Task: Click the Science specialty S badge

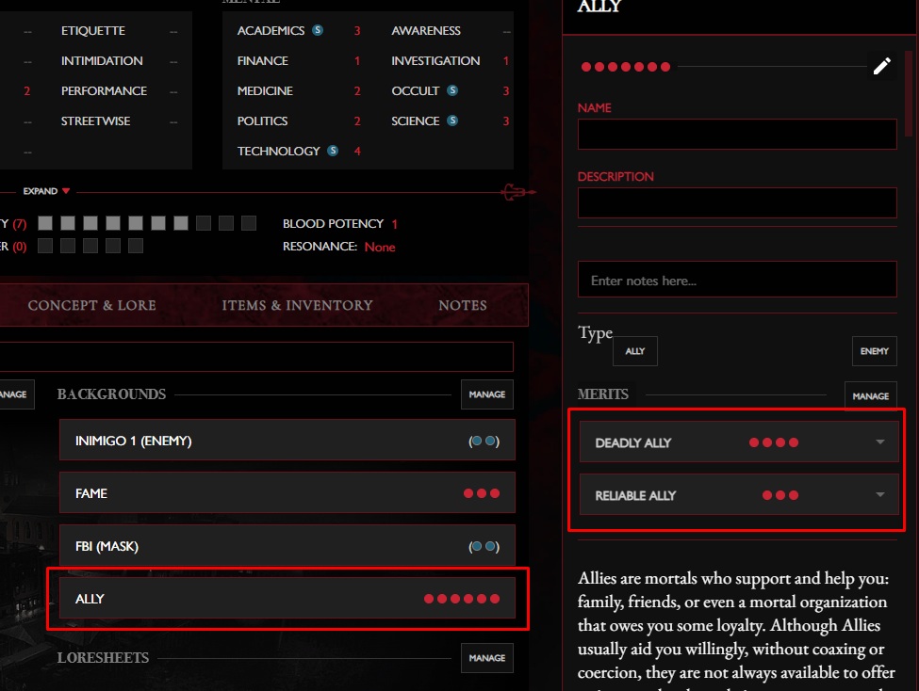Action: click(452, 121)
